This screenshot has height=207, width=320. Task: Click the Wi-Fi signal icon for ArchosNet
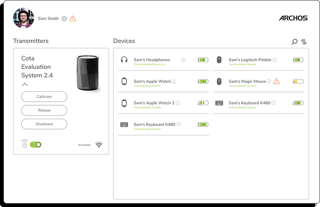point(99,145)
